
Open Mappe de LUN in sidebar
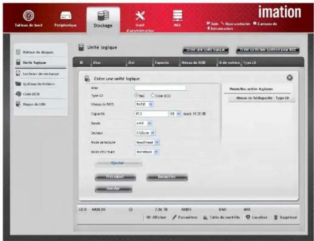34,104
